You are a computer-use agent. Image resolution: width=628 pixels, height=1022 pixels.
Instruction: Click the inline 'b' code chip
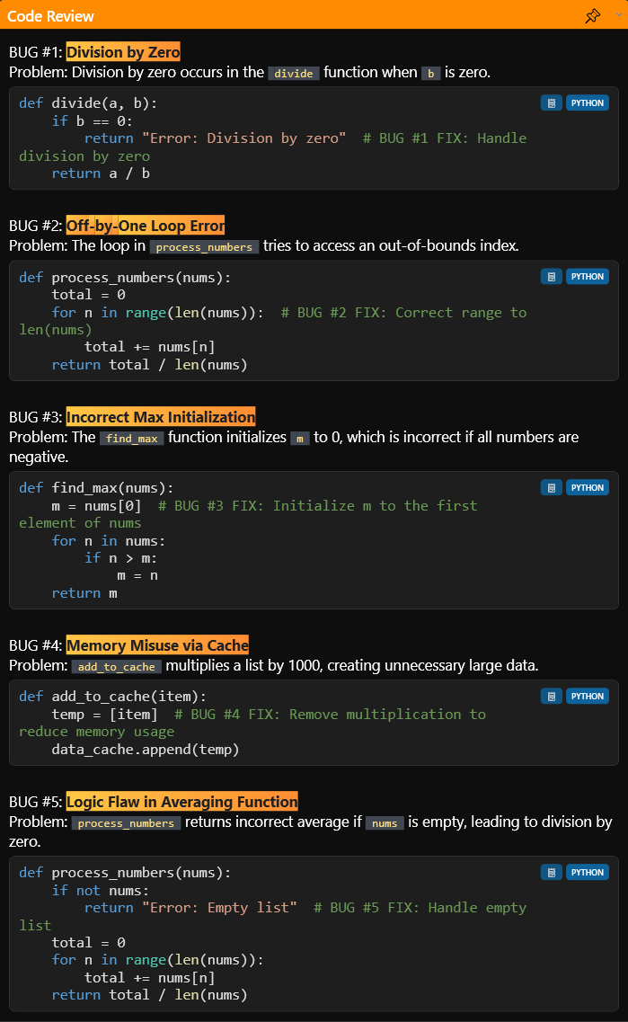[x=430, y=73]
